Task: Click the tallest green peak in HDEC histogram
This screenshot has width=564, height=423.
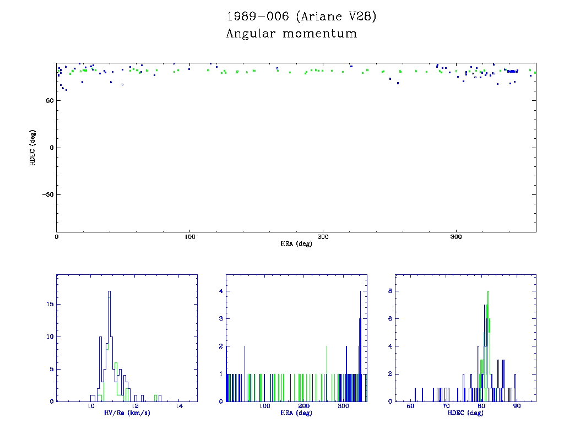Action: pos(488,292)
